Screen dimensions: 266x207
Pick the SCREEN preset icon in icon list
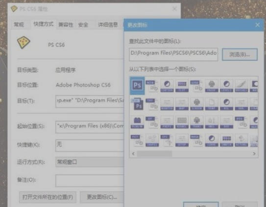point(197,104)
